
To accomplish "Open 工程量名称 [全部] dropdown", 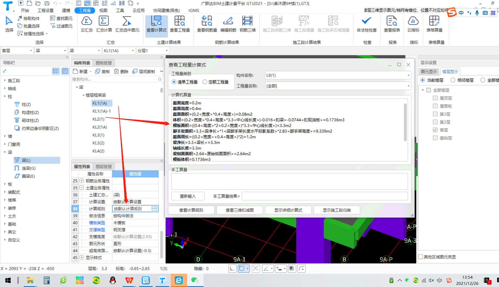I will [338, 86].
